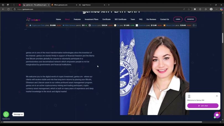Open the Copilot icon in toolbar
The width and height of the screenshot is (224, 126).
[x=221, y=9]
